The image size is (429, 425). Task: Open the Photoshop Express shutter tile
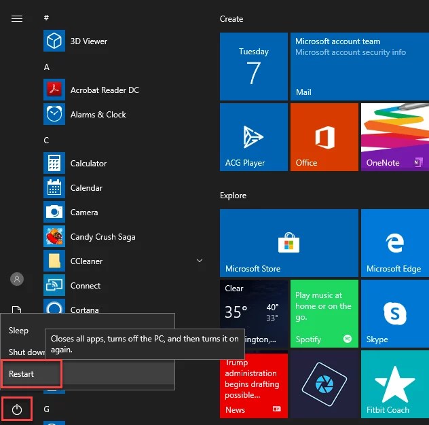tap(324, 384)
